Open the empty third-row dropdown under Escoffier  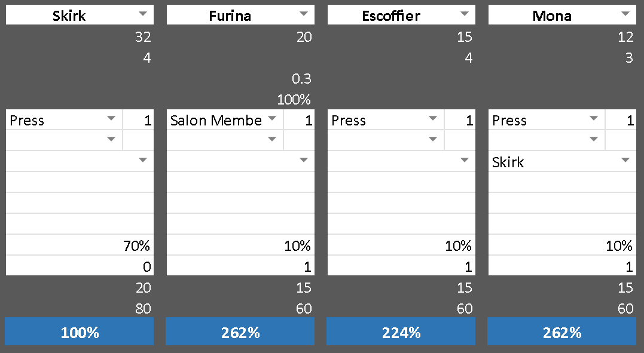(x=464, y=161)
